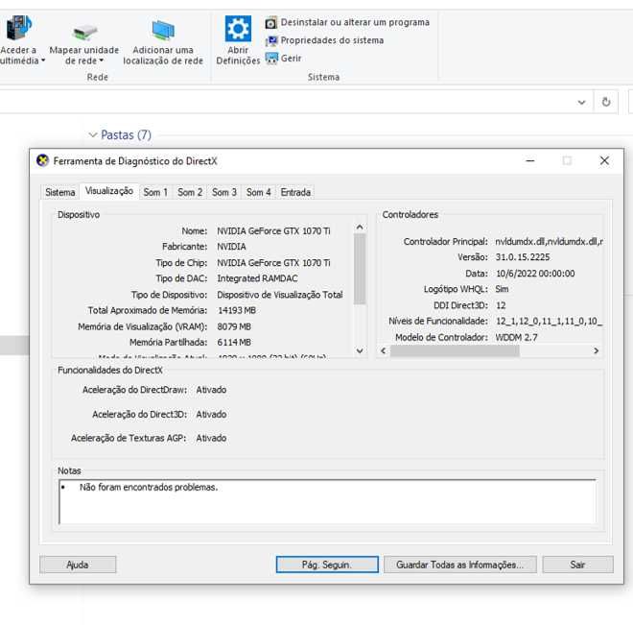Click the Sair button
633x625 pixels.
point(577,565)
